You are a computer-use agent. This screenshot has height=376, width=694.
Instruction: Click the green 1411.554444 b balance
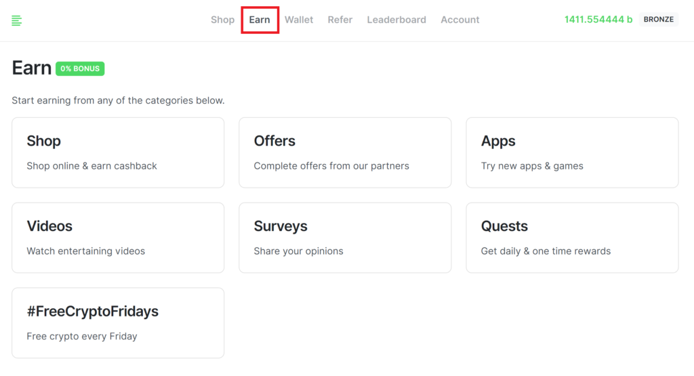click(598, 20)
